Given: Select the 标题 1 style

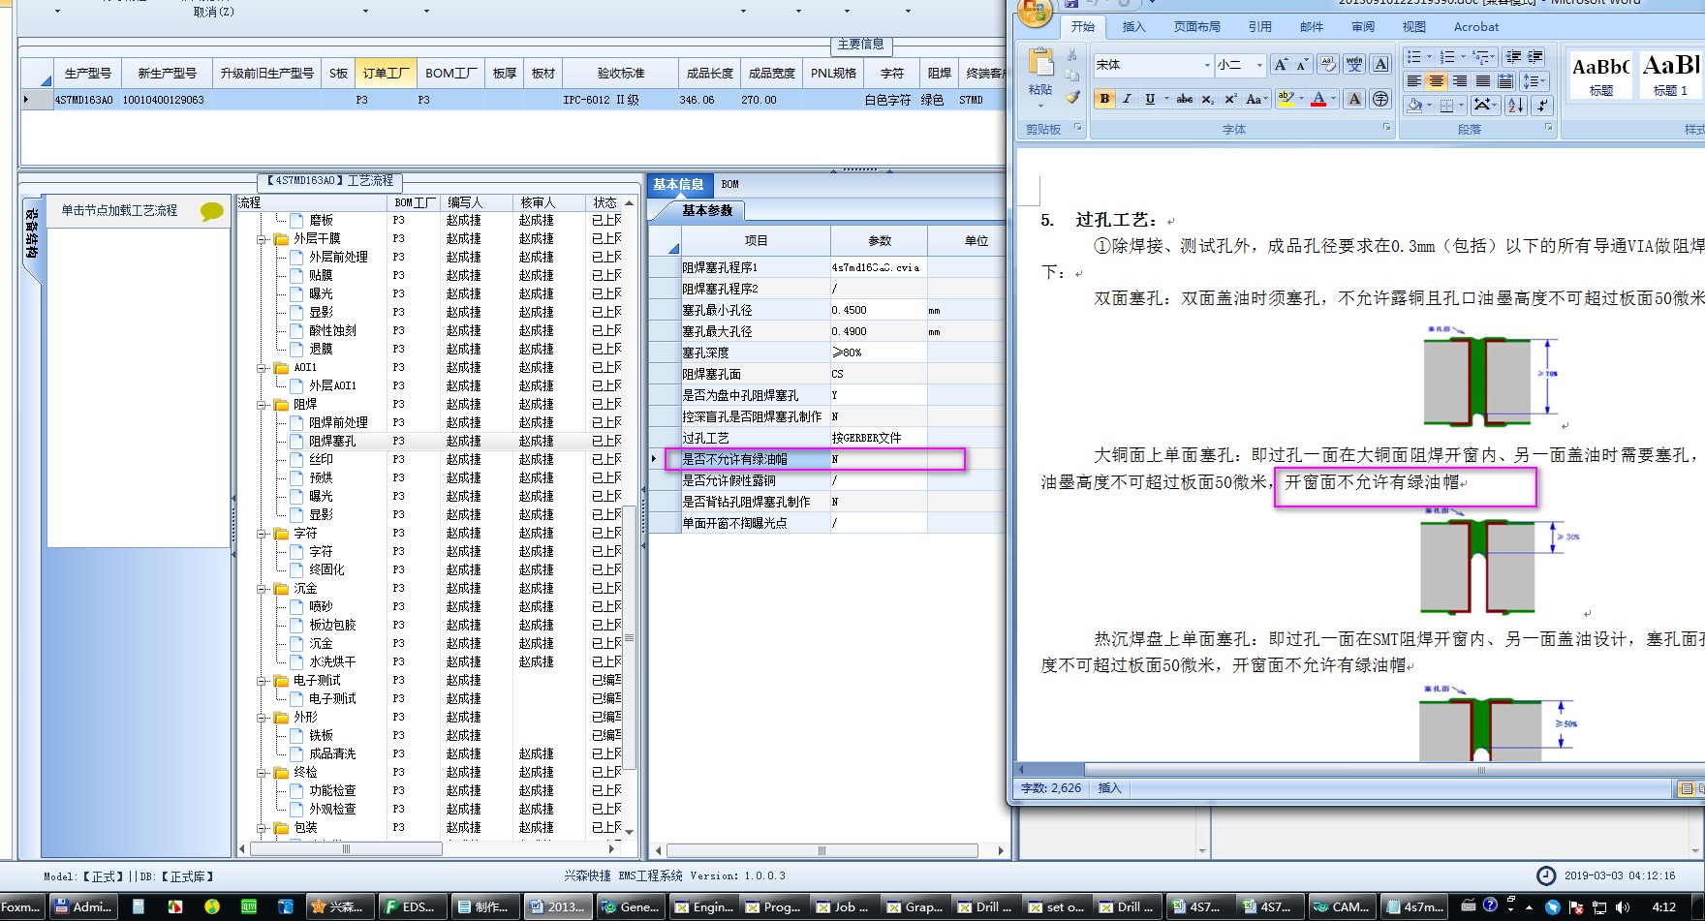Looking at the screenshot, I should [1670, 74].
